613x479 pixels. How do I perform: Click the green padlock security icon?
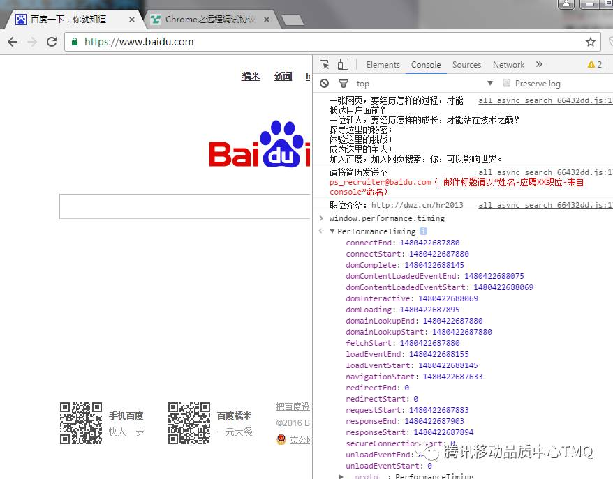pos(74,41)
